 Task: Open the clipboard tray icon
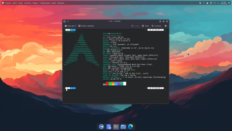pyautogui.click(x=207, y=3)
